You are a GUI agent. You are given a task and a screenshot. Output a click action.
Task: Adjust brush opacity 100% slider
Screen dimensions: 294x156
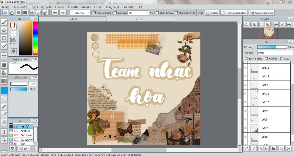(19, 89)
